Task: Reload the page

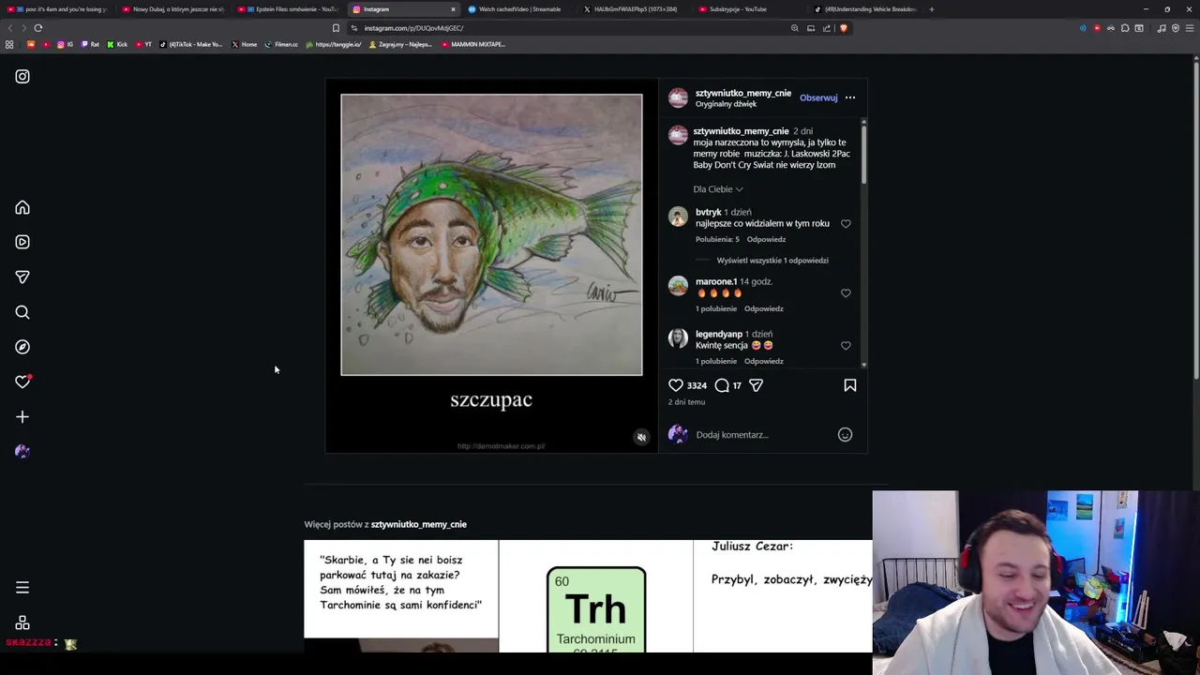Action: (38, 28)
